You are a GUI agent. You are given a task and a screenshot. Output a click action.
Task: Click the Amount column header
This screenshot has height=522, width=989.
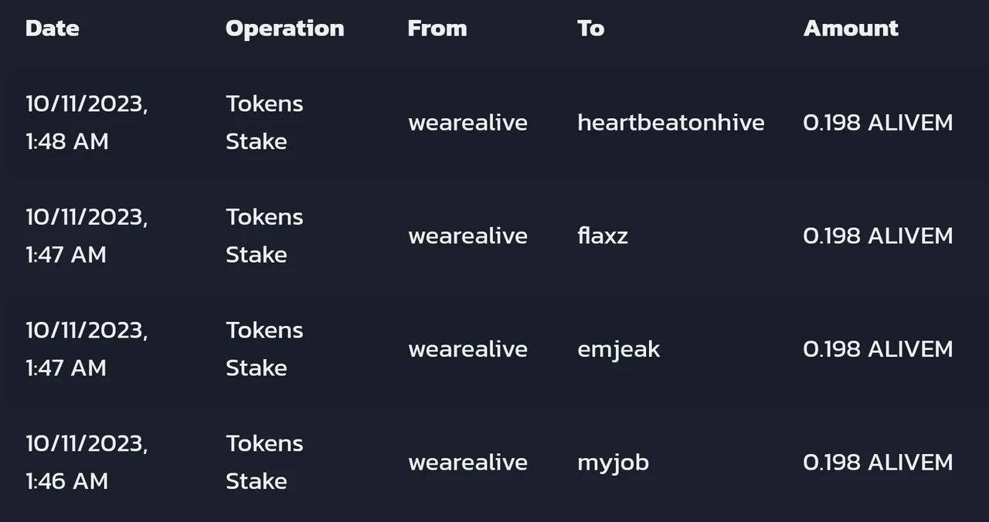tap(850, 29)
